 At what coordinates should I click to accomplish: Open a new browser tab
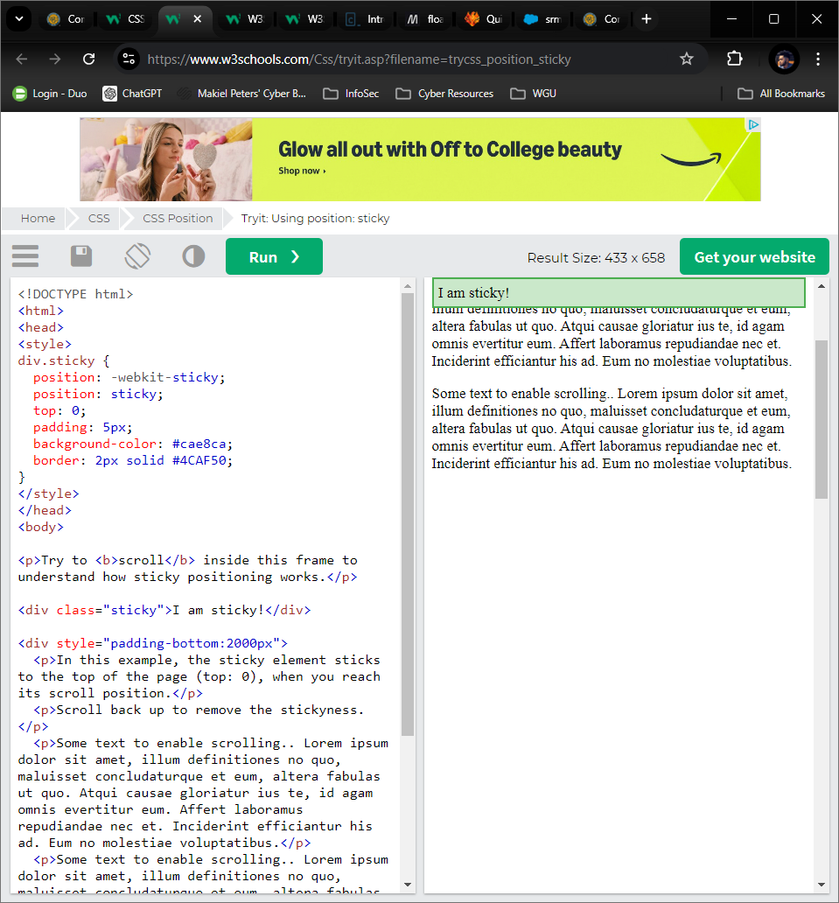647,18
